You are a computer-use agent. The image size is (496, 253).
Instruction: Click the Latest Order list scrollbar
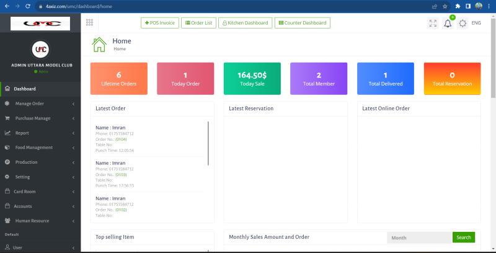click(x=208, y=143)
